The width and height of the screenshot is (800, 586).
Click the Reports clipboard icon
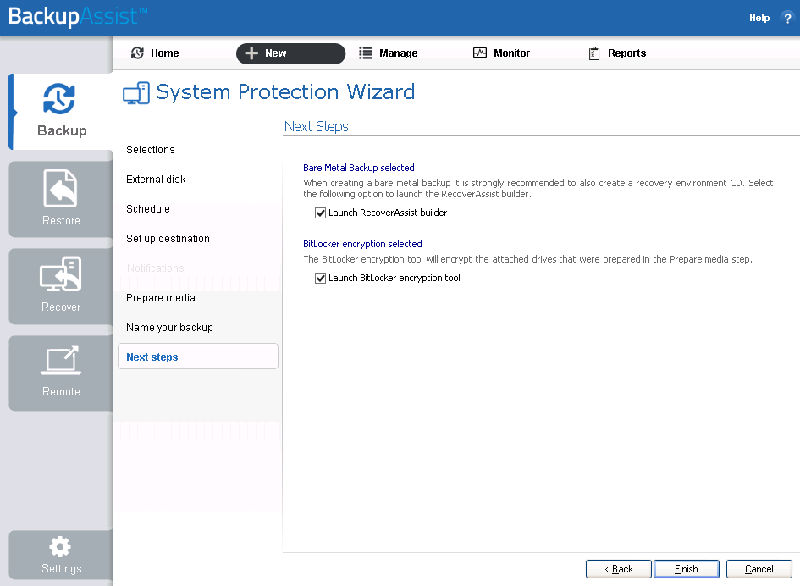[594, 53]
